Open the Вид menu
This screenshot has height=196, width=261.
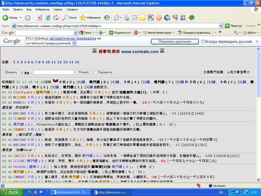click(x=29, y=9)
